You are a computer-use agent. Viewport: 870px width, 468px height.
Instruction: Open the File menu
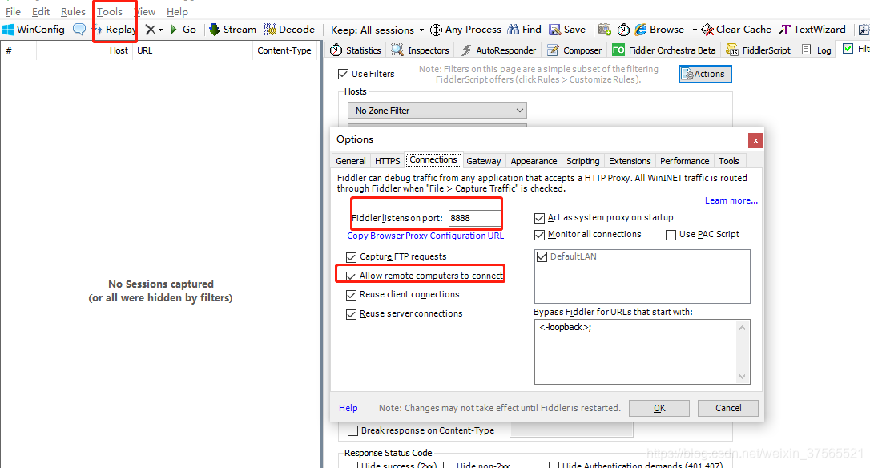[x=13, y=12]
